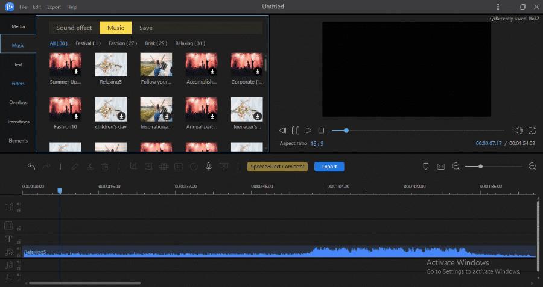Screen dimensions: 543x287
Task: Lock the main video track
Action: [19, 210]
